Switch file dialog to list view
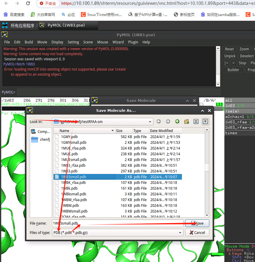 [x=196, y=122]
